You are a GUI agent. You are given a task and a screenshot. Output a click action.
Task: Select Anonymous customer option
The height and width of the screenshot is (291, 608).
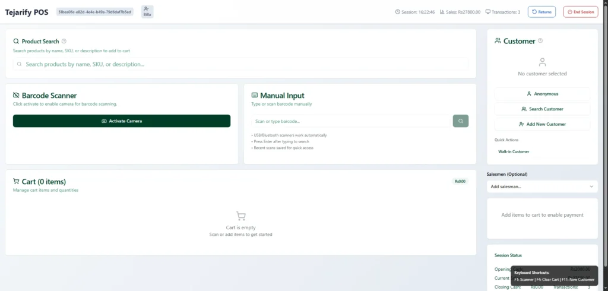[542, 94]
